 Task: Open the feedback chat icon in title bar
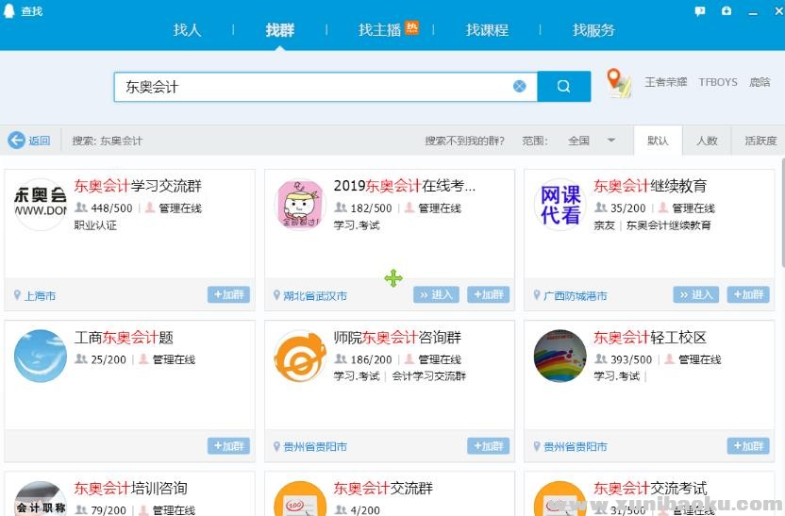tap(700, 11)
